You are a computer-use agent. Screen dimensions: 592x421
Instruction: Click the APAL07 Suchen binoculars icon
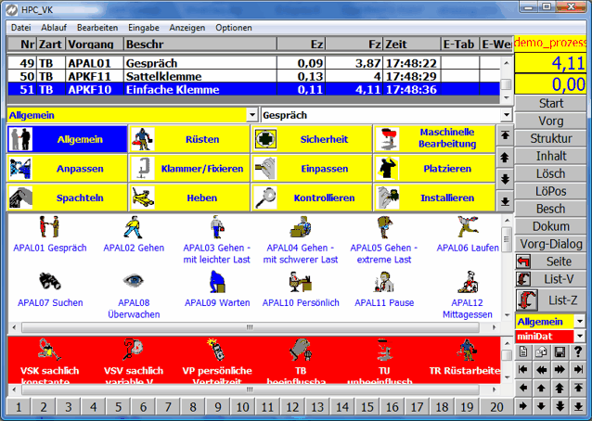tap(49, 282)
